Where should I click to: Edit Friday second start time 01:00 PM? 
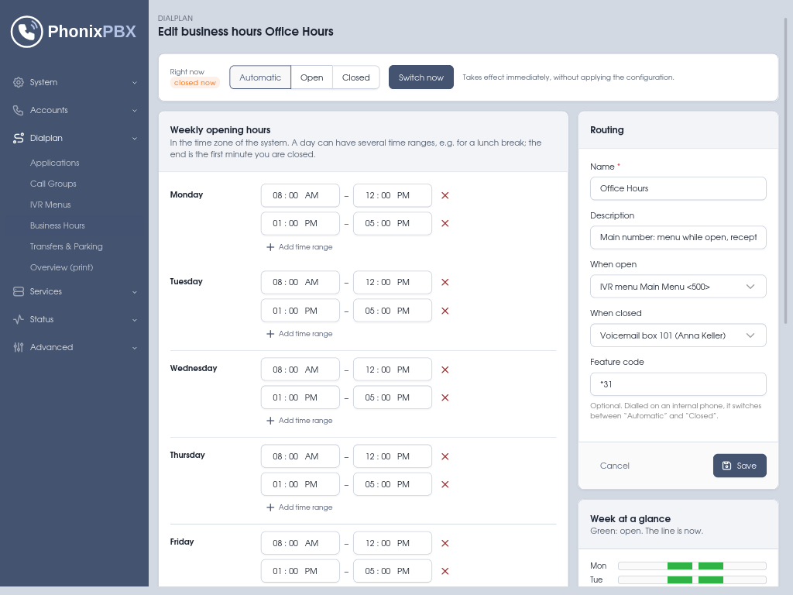[x=300, y=571]
